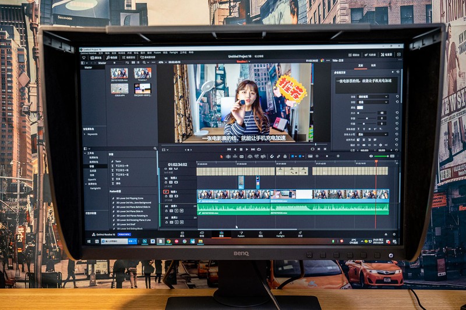Click the text color swatch in Inspector

click(360, 108)
